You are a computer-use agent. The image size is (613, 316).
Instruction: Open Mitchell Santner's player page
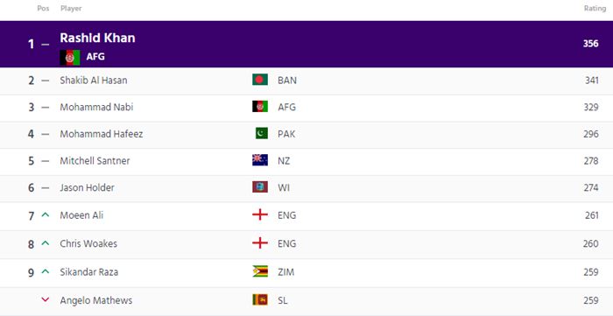(95, 160)
